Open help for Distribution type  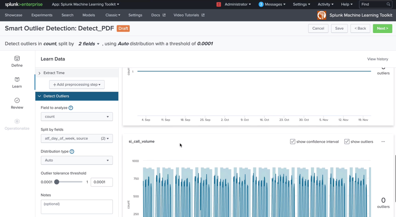72,151
